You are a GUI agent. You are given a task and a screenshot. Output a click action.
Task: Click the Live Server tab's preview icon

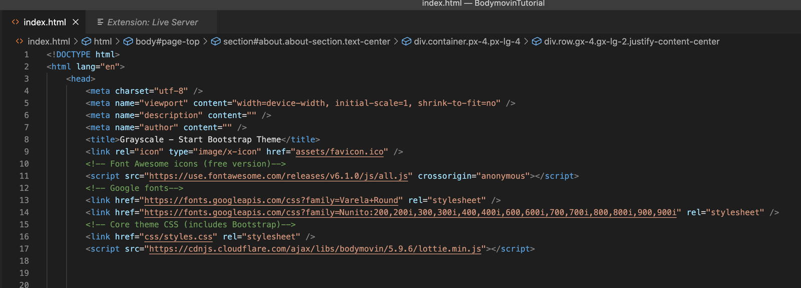click(101, 22)
